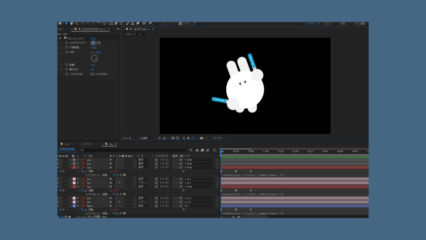Select the Hand tool
Screen dimensions: 426x240
tap(71, 24)
